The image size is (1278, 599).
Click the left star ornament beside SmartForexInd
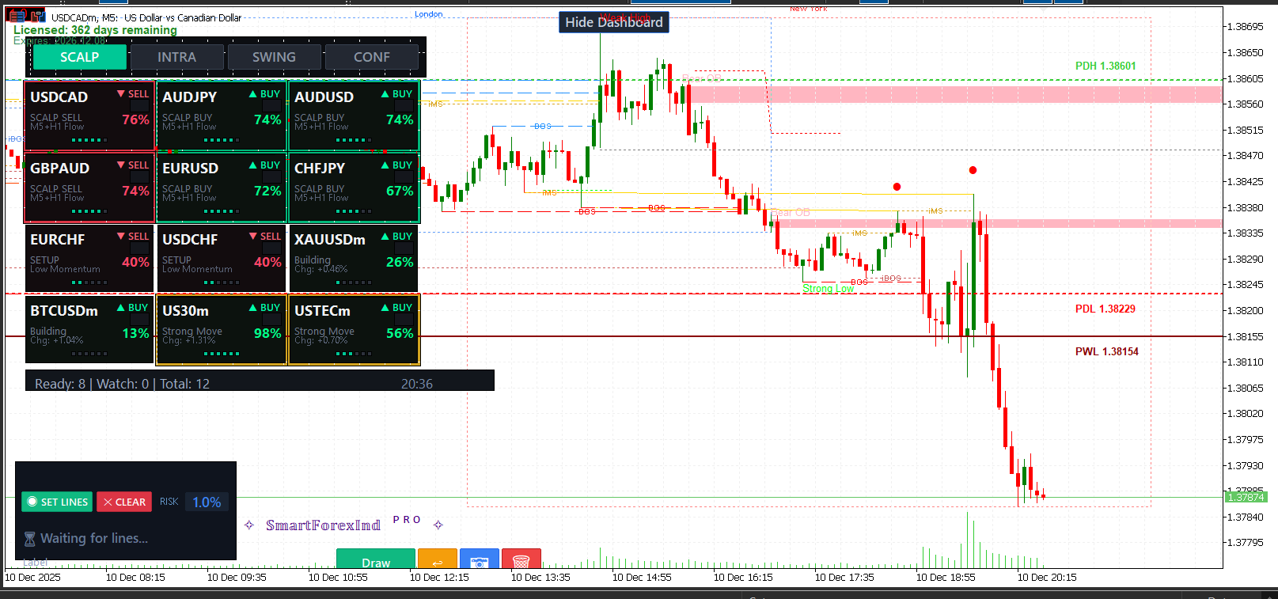point(249,525)
